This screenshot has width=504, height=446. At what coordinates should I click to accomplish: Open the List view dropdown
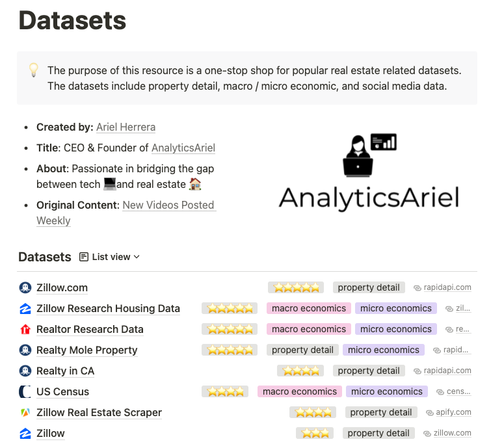click(110, 257)
